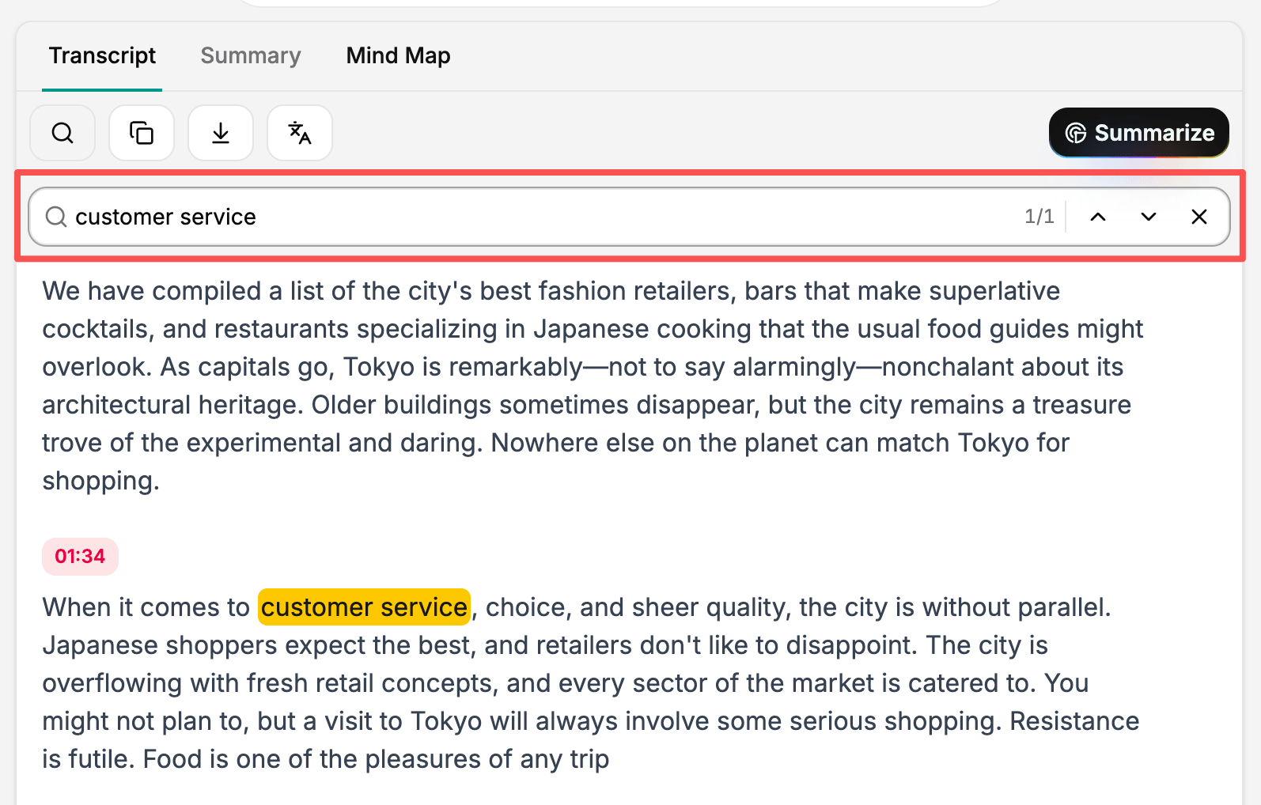Select the Transcript tab
This screenshot has height=805, width=1261.
pyautogui.click(x=102, y=55)
